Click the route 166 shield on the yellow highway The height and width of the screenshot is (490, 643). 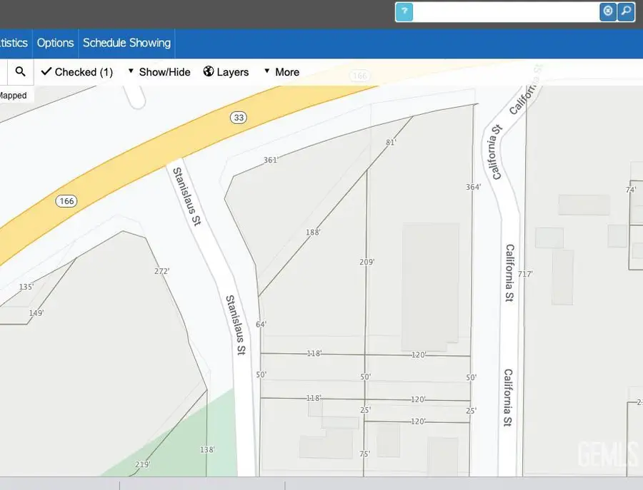tap(66, 201)
